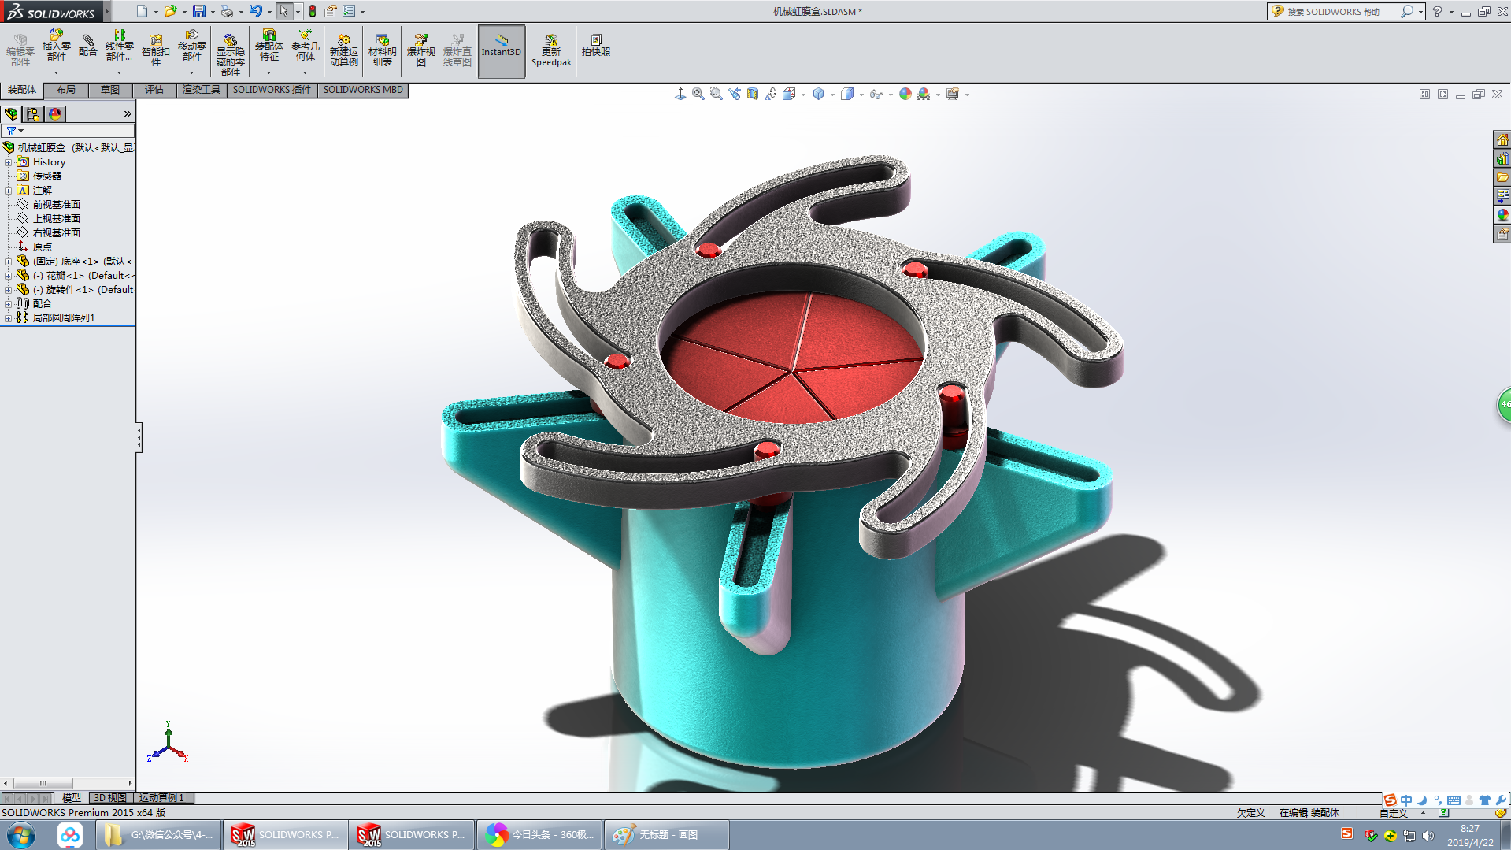Click the 爆炸视图 (Exploded View) tool
The width and height of the screenshot is (1511, 850).
[x=420, y=50]
